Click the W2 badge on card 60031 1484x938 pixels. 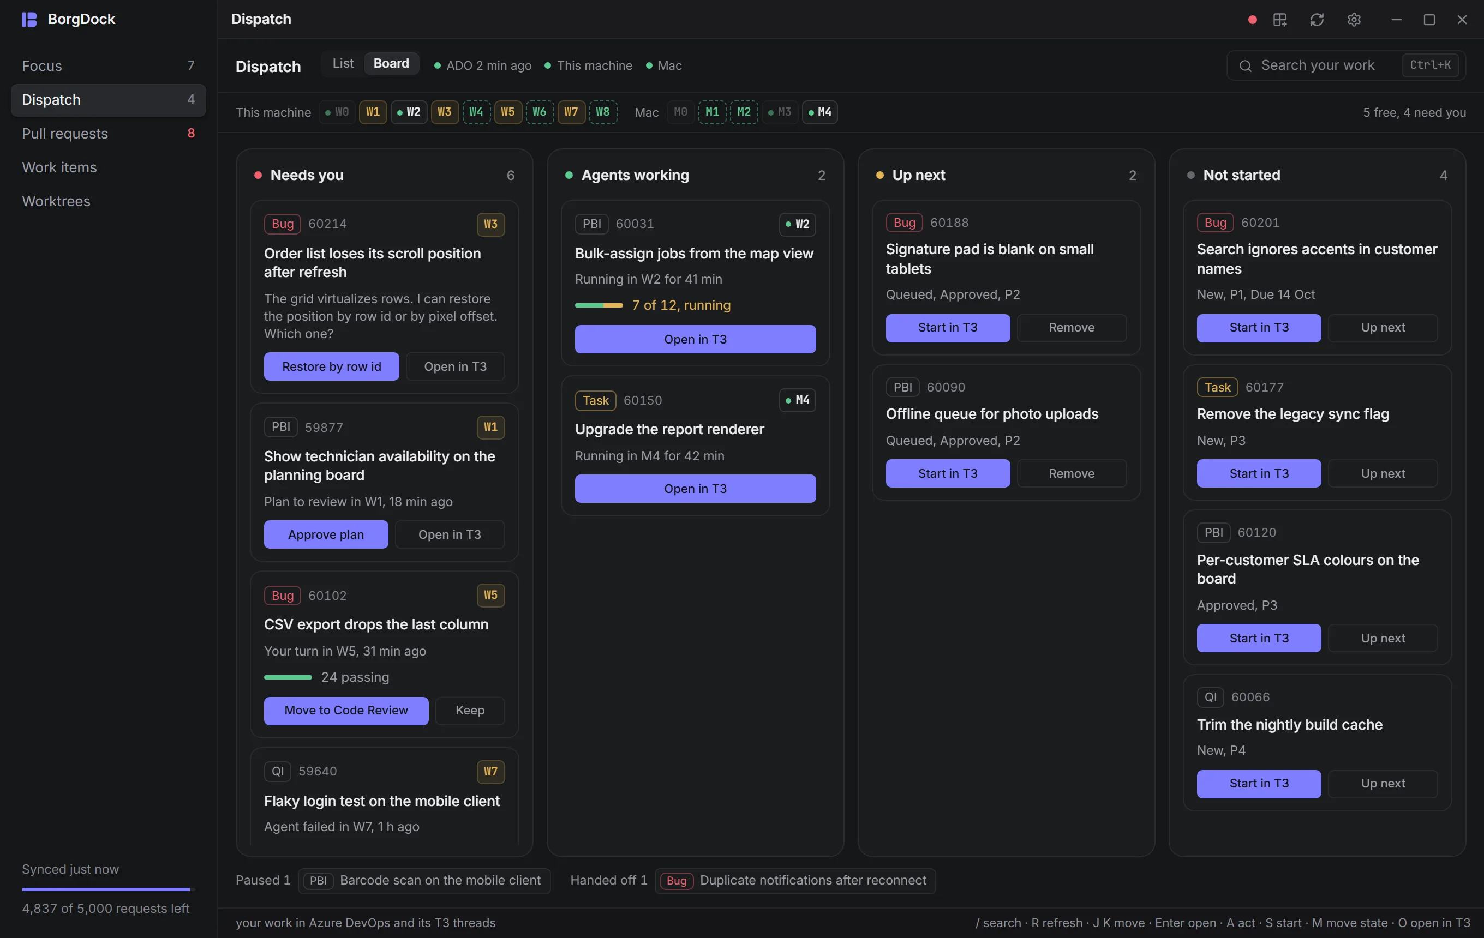(798, 224)
